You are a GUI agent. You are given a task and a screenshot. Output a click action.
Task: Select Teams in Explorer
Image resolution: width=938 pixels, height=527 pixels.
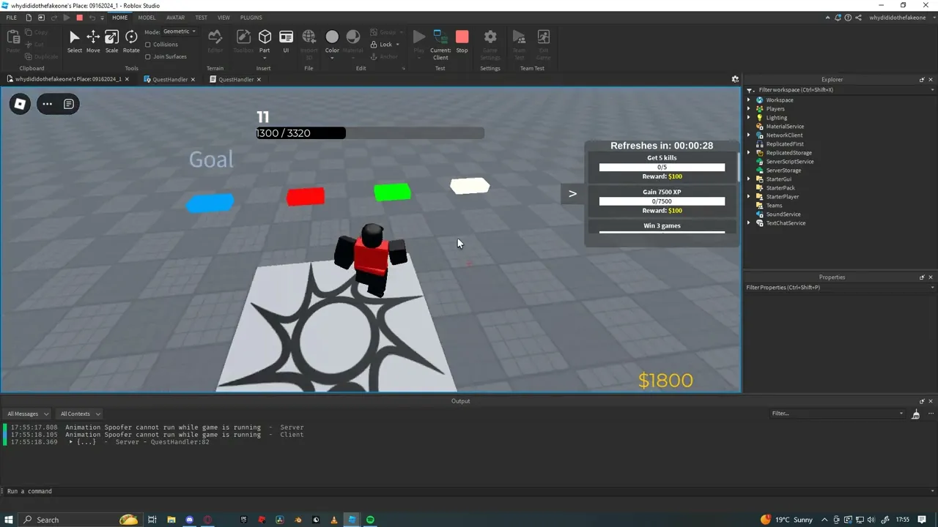click(774, 206)
